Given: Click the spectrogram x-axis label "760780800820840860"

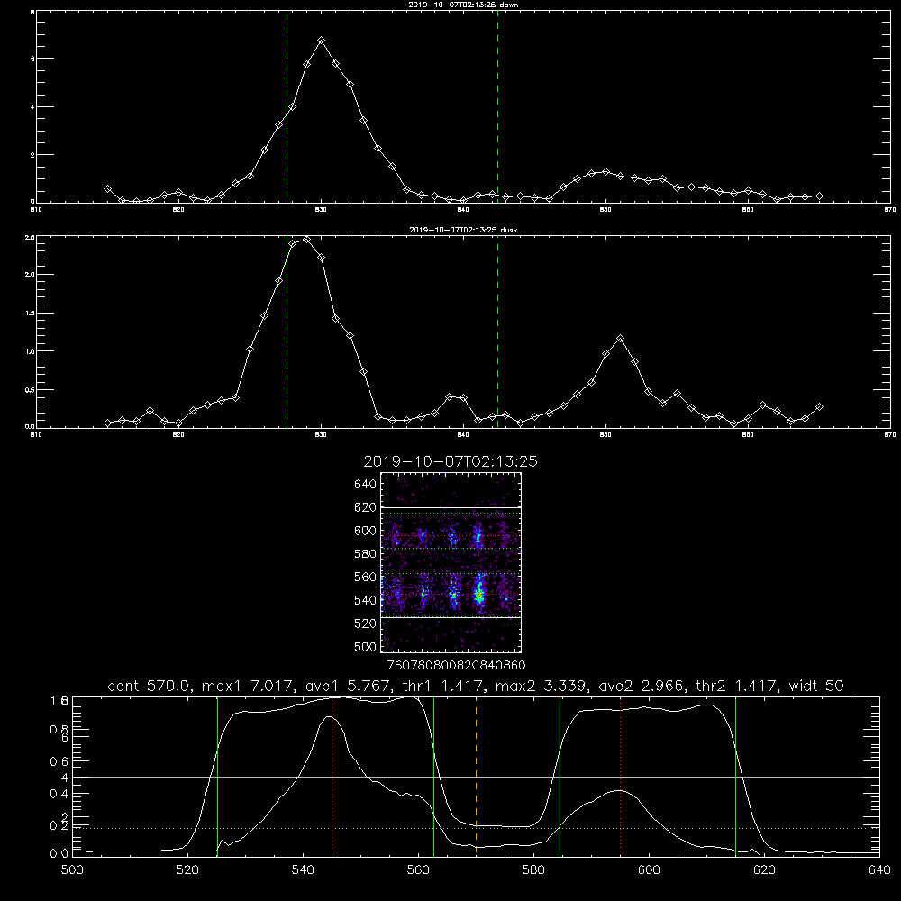Looking at the screenshot, I should pos(456,666).
